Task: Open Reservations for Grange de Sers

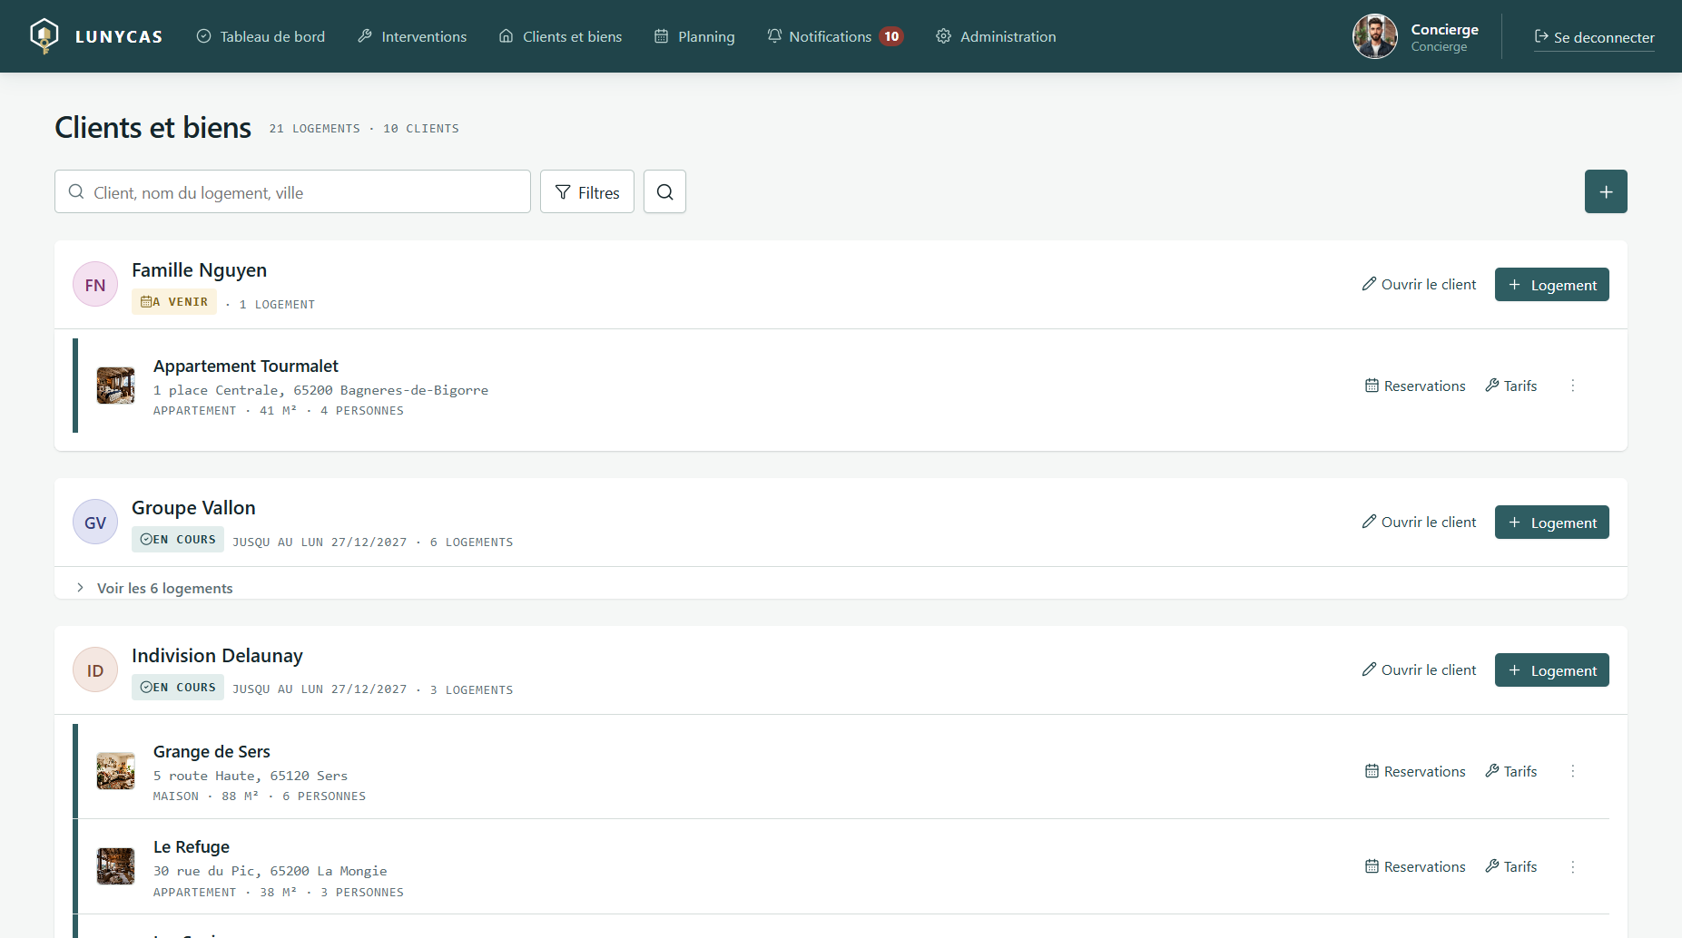Action: (x=1415, y=771)
